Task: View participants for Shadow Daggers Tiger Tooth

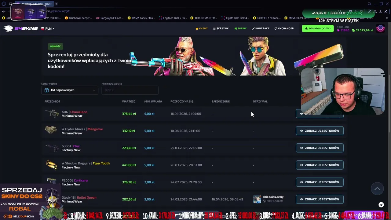Action: [320, 165]
